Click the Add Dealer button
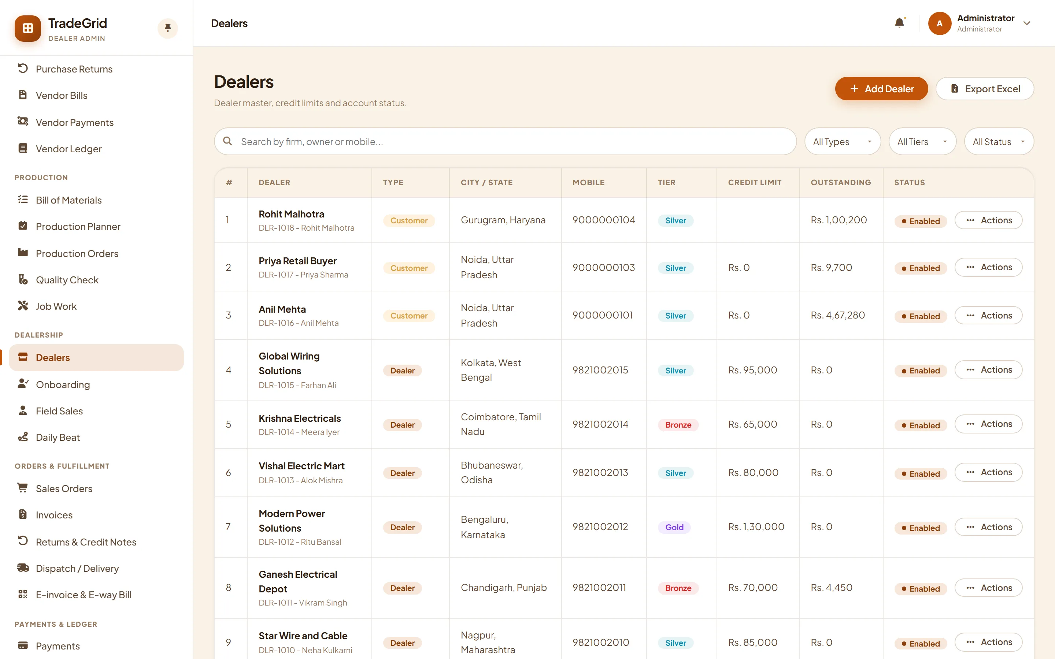 881,89
